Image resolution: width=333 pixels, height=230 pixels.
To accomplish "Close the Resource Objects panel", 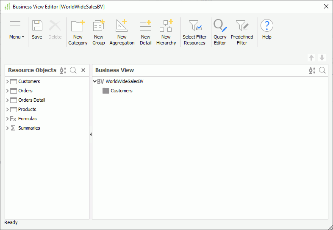I will (83, 70).
